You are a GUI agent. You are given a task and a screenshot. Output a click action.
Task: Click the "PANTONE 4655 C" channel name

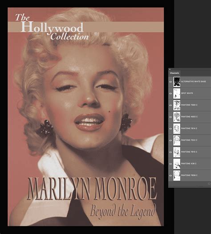coord(189,116)
